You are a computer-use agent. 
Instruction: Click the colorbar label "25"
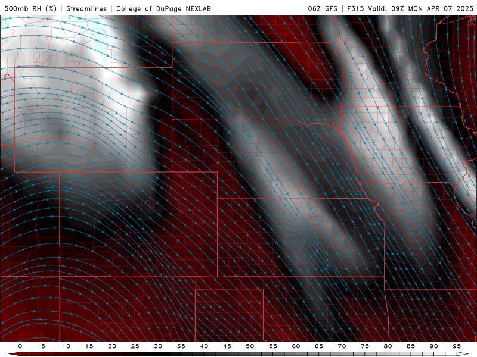point(135,346)
